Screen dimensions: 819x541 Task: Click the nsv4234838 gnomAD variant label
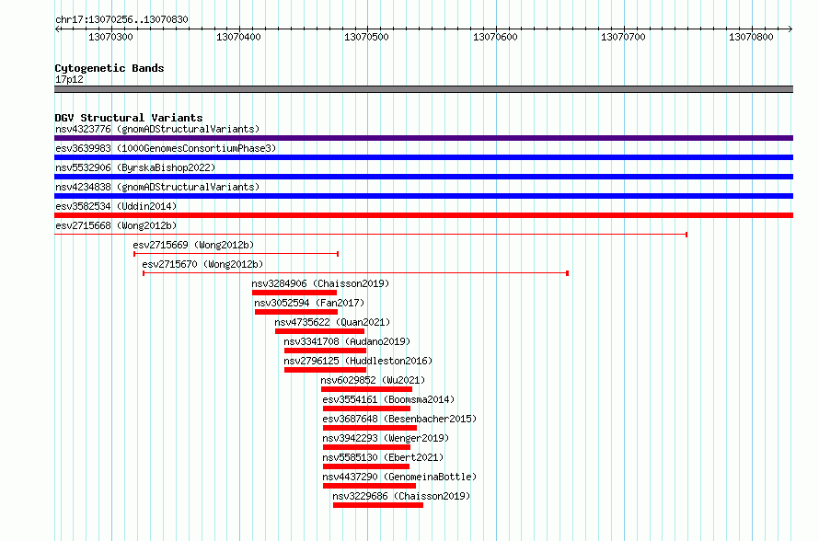click(x=157, y=187)
